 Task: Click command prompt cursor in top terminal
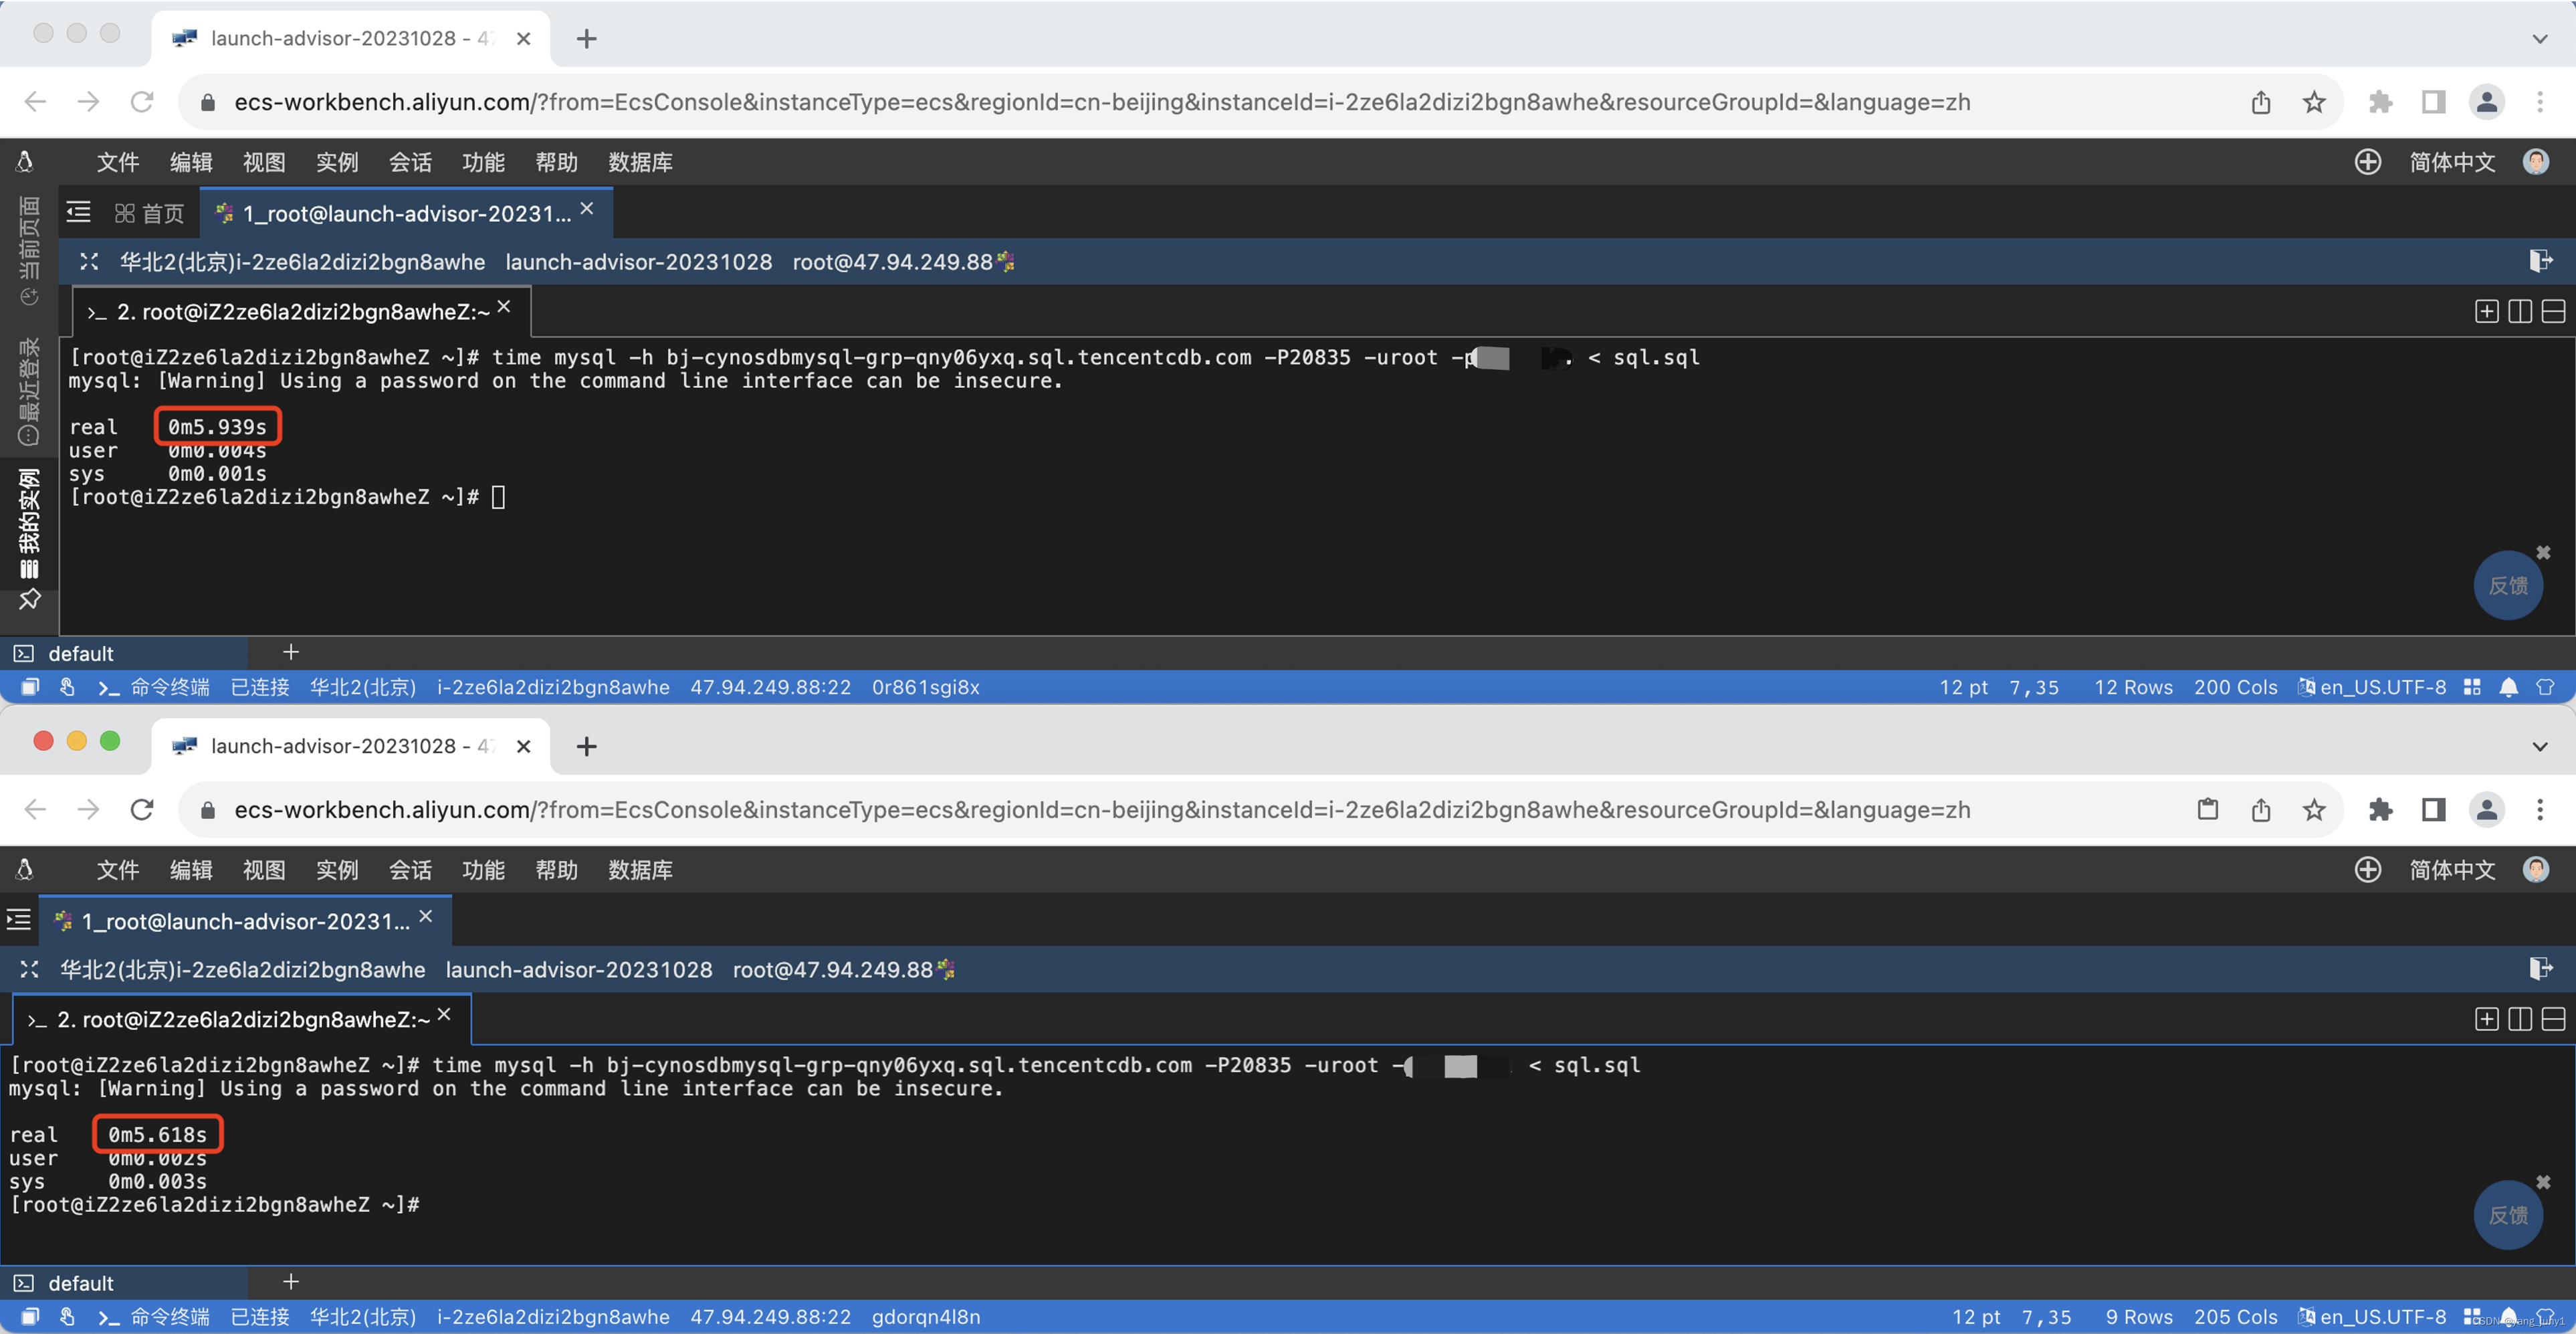[x=498, y=497]
